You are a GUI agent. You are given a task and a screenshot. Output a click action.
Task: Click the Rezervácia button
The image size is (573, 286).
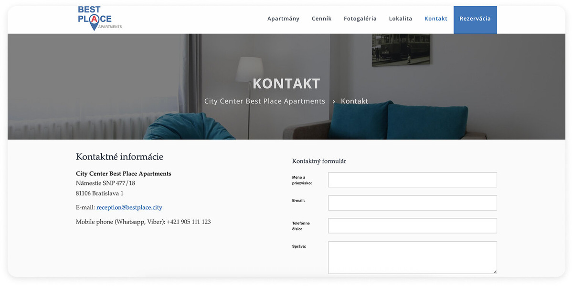475,20
